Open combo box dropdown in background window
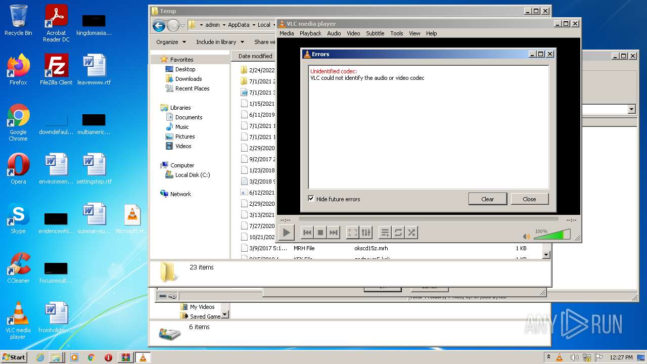Image resolution: width=647 pixels, height=364 pixels. 631,109
